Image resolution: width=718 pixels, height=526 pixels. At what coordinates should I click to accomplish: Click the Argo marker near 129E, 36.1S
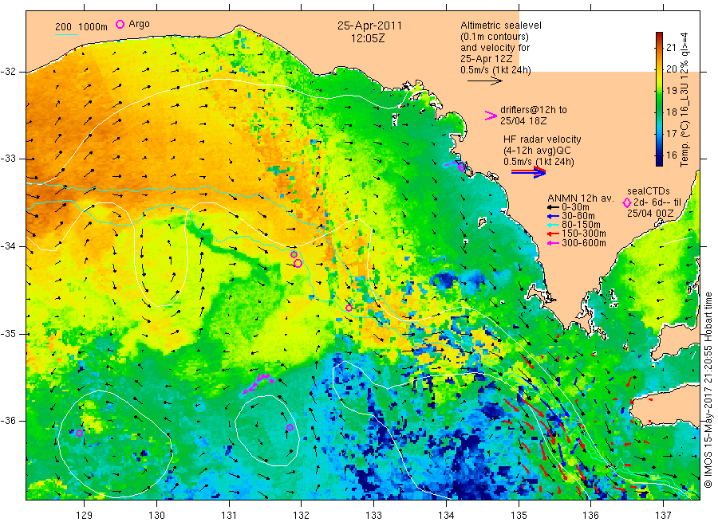click(x=79, y=433)
